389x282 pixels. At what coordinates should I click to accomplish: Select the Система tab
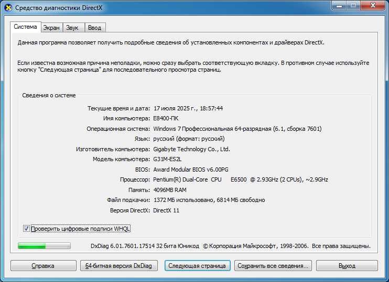[25, 27]
